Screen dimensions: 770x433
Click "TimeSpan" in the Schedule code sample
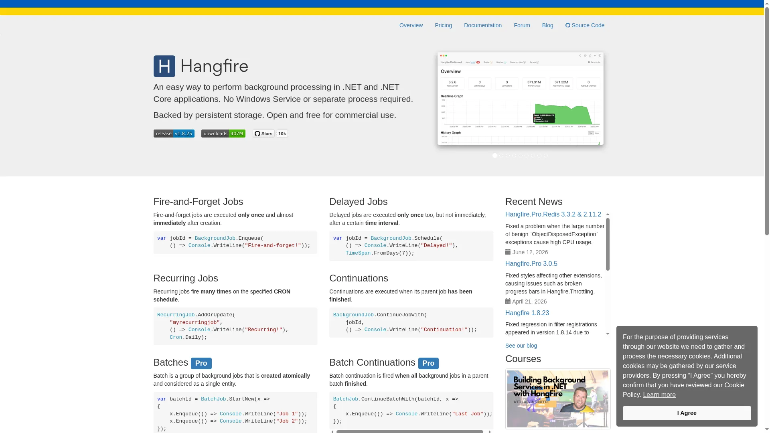[358, 253]
